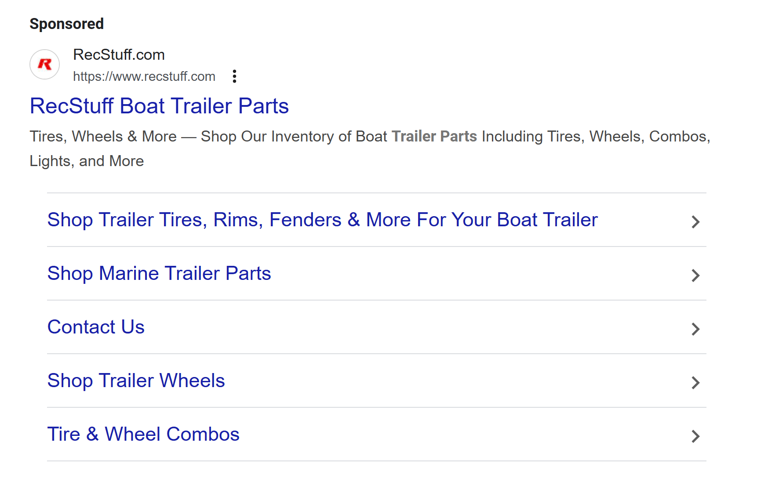
Task: Click the Sponsored label
Action: click(67, 24)
